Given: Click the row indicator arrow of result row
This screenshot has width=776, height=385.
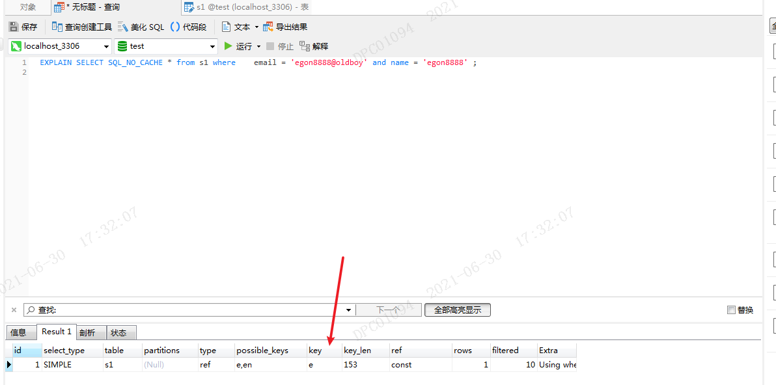Looking at the screenshot, I should click(8, 365).
